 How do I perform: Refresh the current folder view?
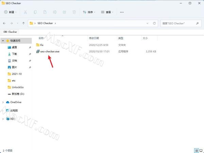tap(155, 23)
